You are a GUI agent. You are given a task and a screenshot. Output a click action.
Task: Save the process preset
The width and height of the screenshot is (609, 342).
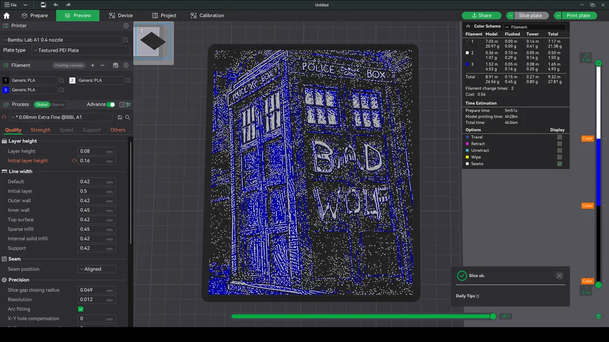(x=119, y=117)
